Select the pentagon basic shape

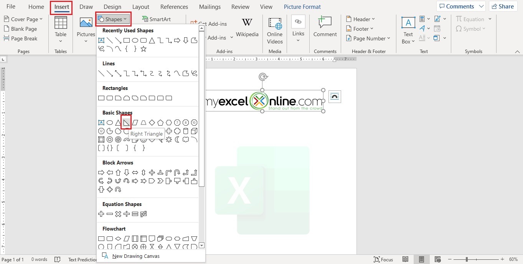pyautogui.click(x=160, y=123)
